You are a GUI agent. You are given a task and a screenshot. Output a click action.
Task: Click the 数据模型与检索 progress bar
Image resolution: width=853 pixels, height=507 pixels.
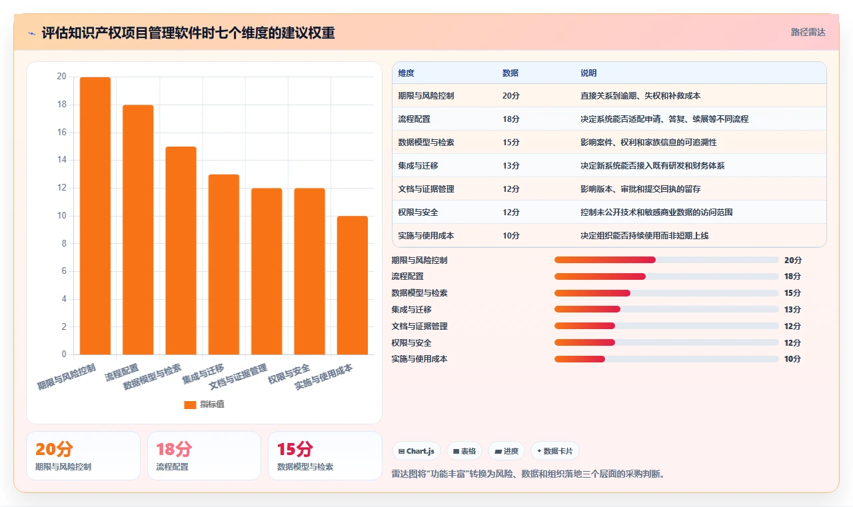666,293
